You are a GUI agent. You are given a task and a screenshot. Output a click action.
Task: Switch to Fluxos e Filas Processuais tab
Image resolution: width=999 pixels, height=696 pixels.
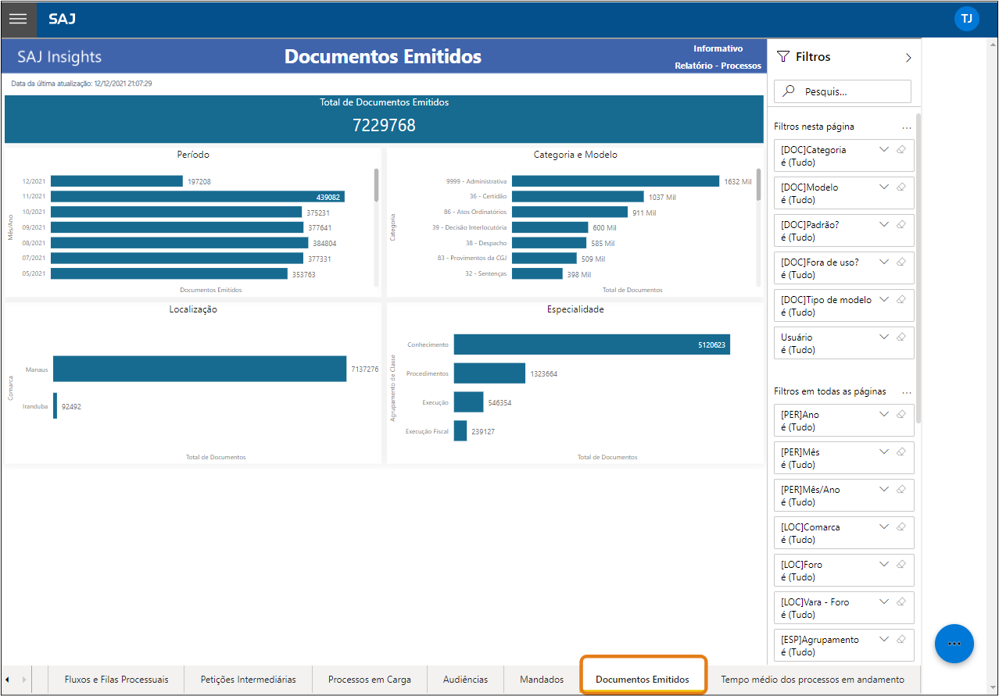click(x=116, y=680)
